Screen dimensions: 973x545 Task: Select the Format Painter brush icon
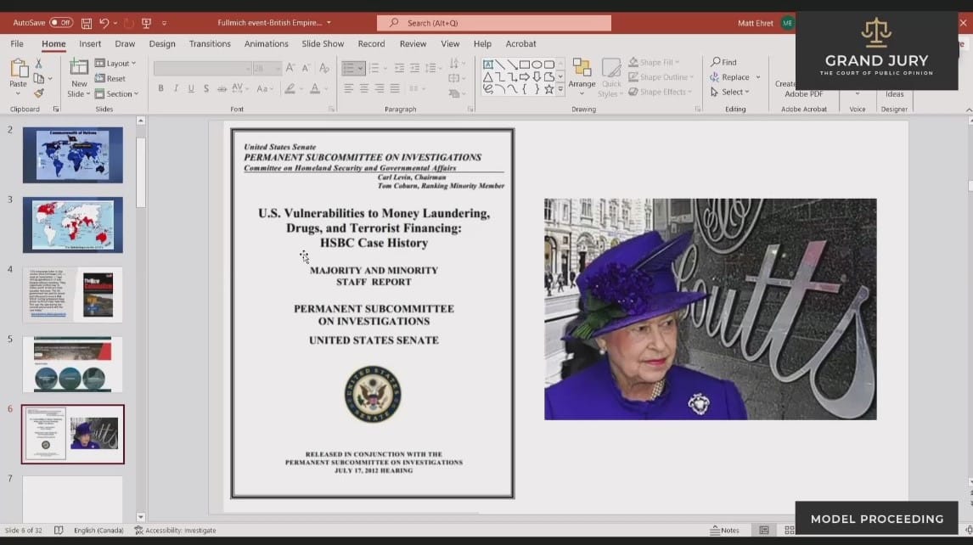(x=38, y=93)
